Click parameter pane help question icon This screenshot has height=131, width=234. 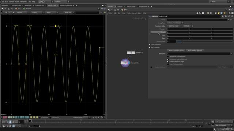(x=232, y=16)
